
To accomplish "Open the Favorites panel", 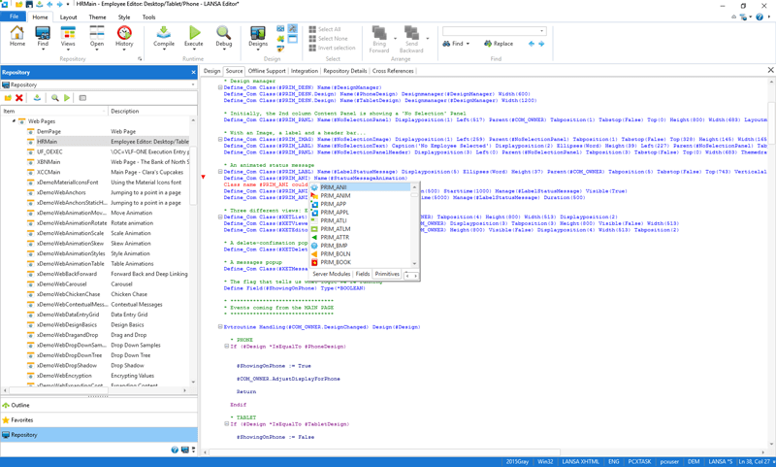I will pos(21,420).
